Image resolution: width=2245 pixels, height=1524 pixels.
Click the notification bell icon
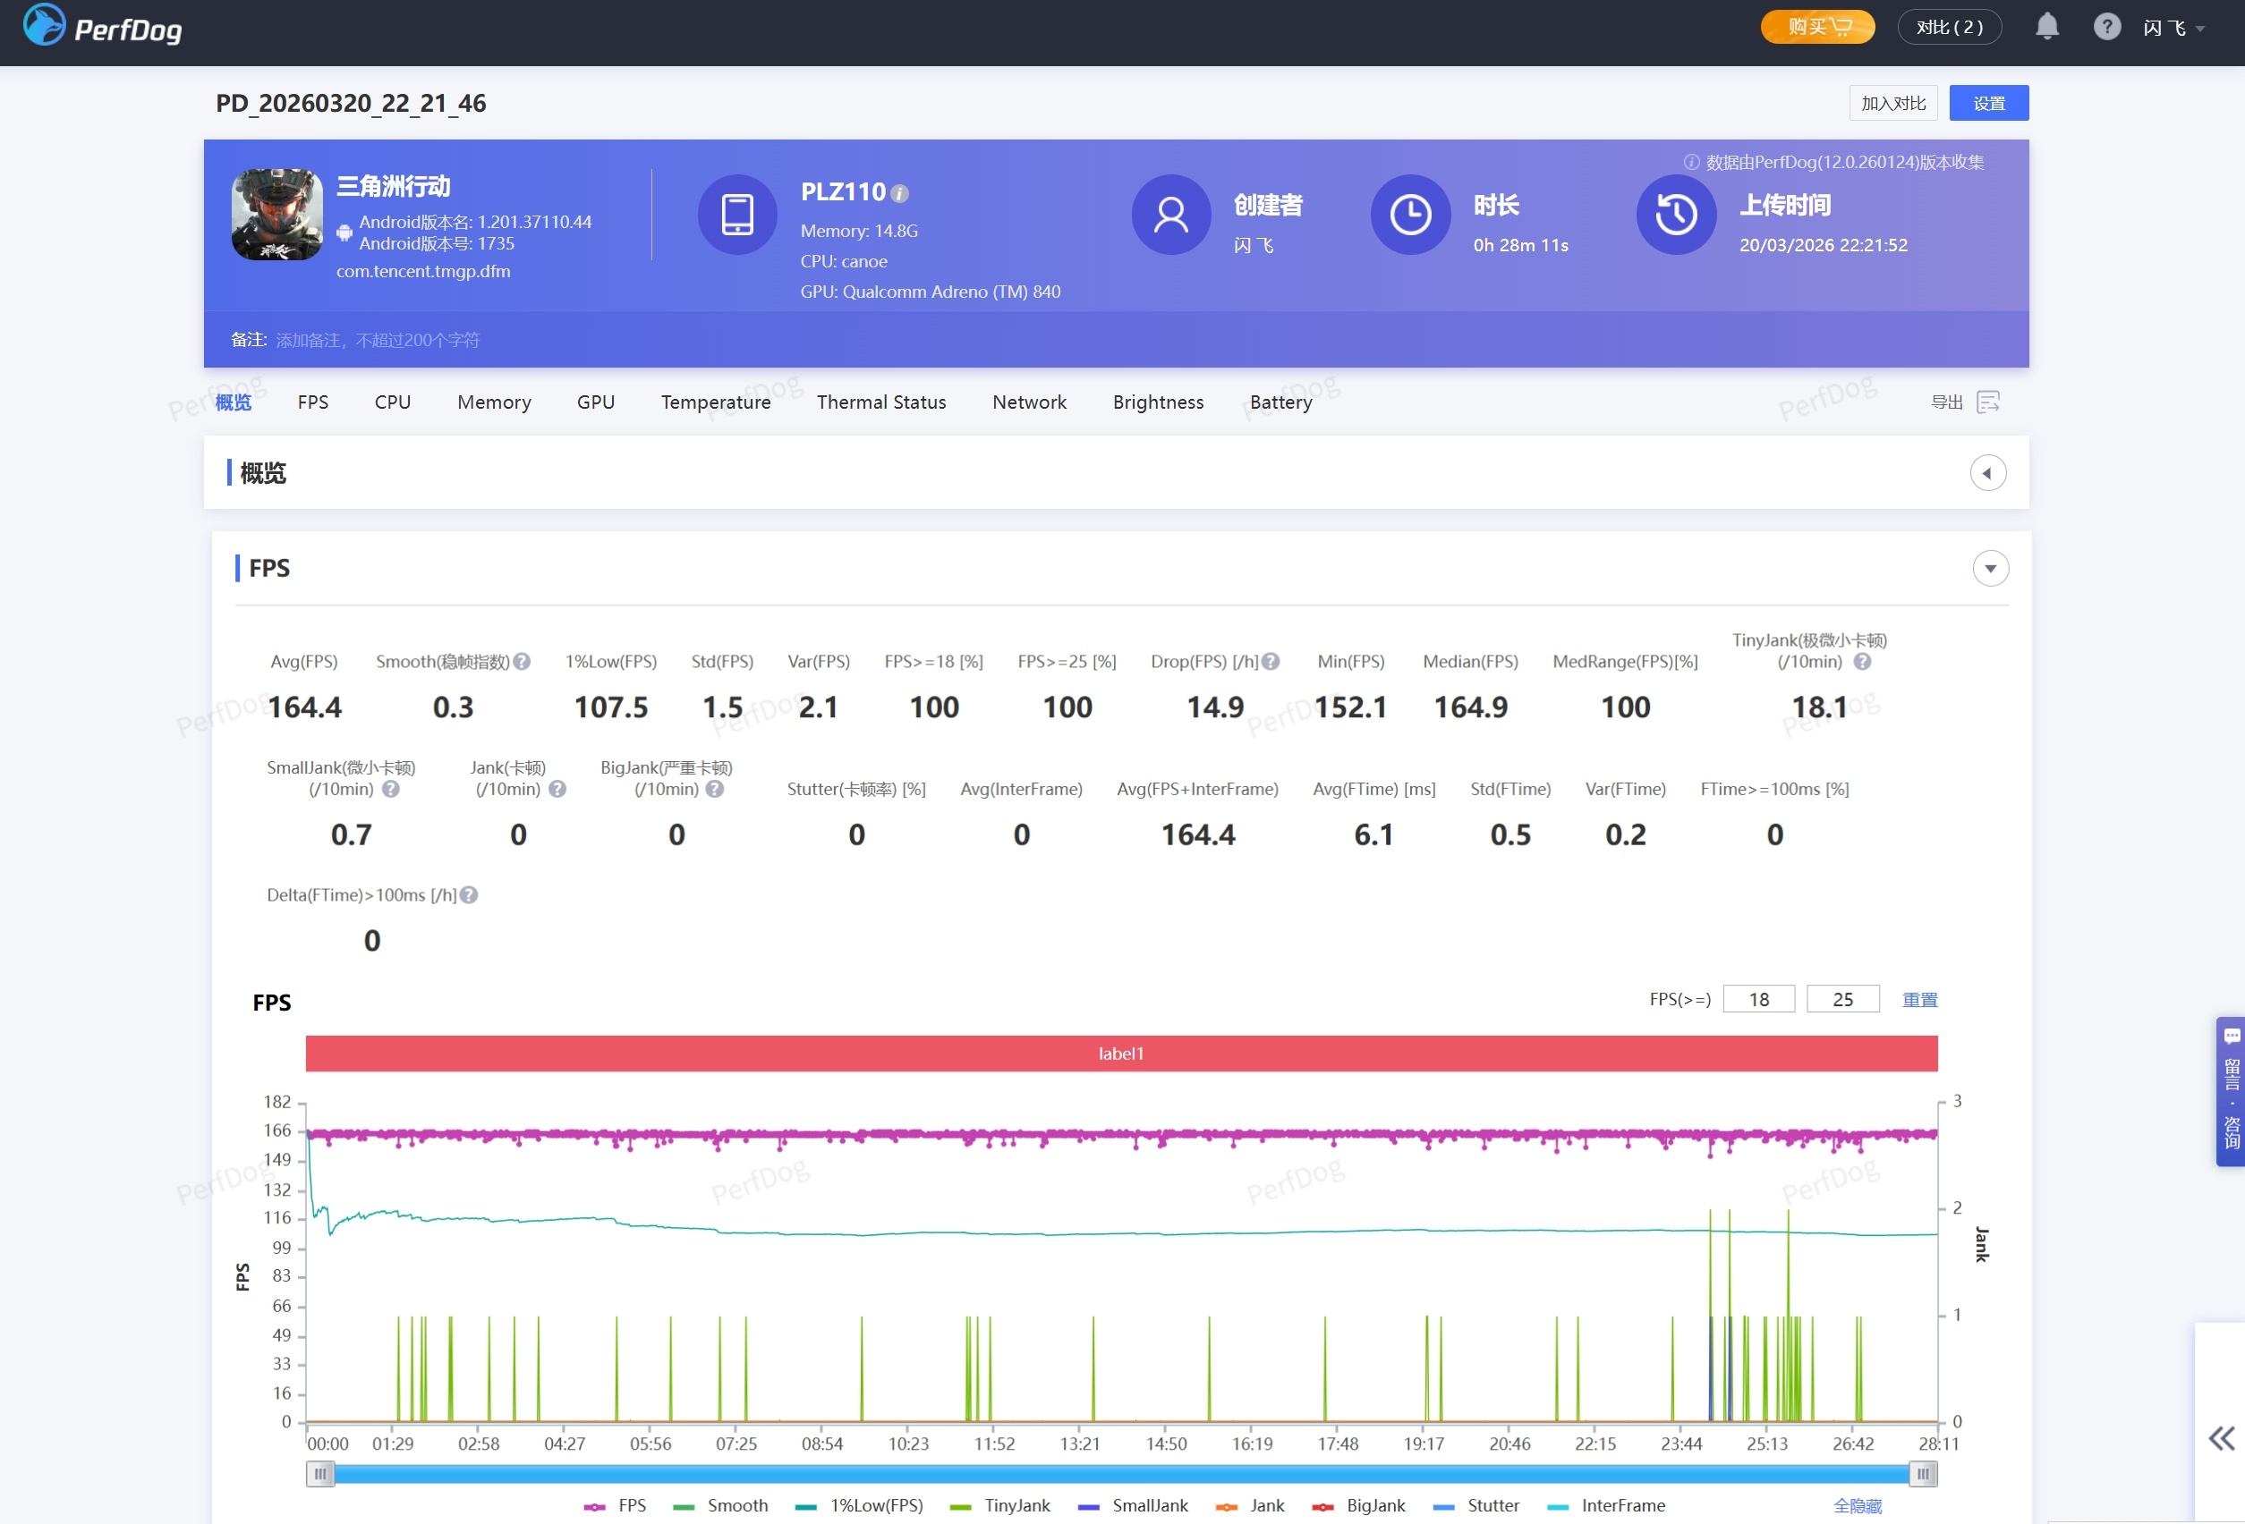point(2046,27)
